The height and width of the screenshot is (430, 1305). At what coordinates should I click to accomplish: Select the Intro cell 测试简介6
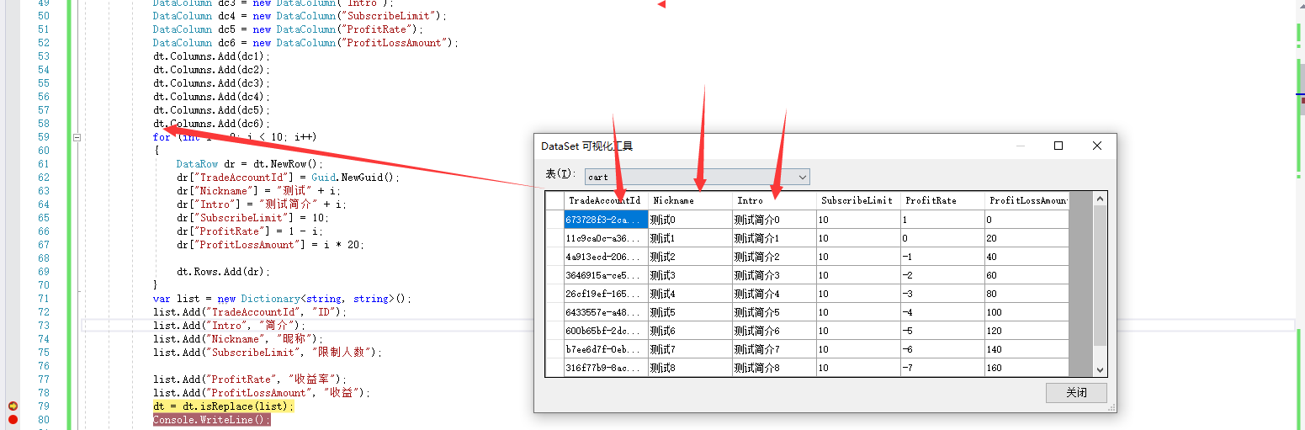coord(774,331)
